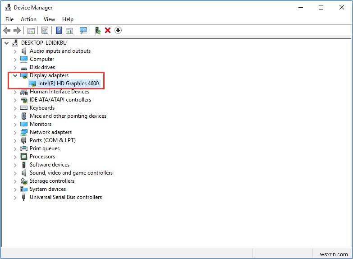Maximize the Device Manager window
The height and width of the screenshot is (259, 353).
point(321,7)
